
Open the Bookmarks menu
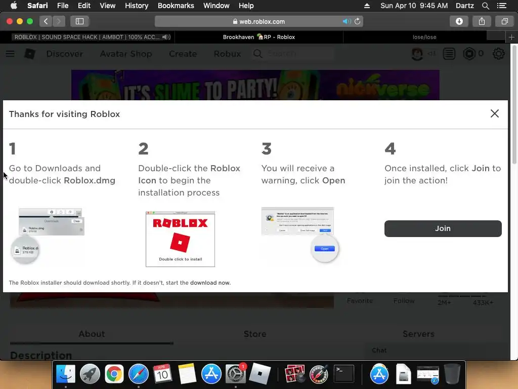[x=176, y=6]
